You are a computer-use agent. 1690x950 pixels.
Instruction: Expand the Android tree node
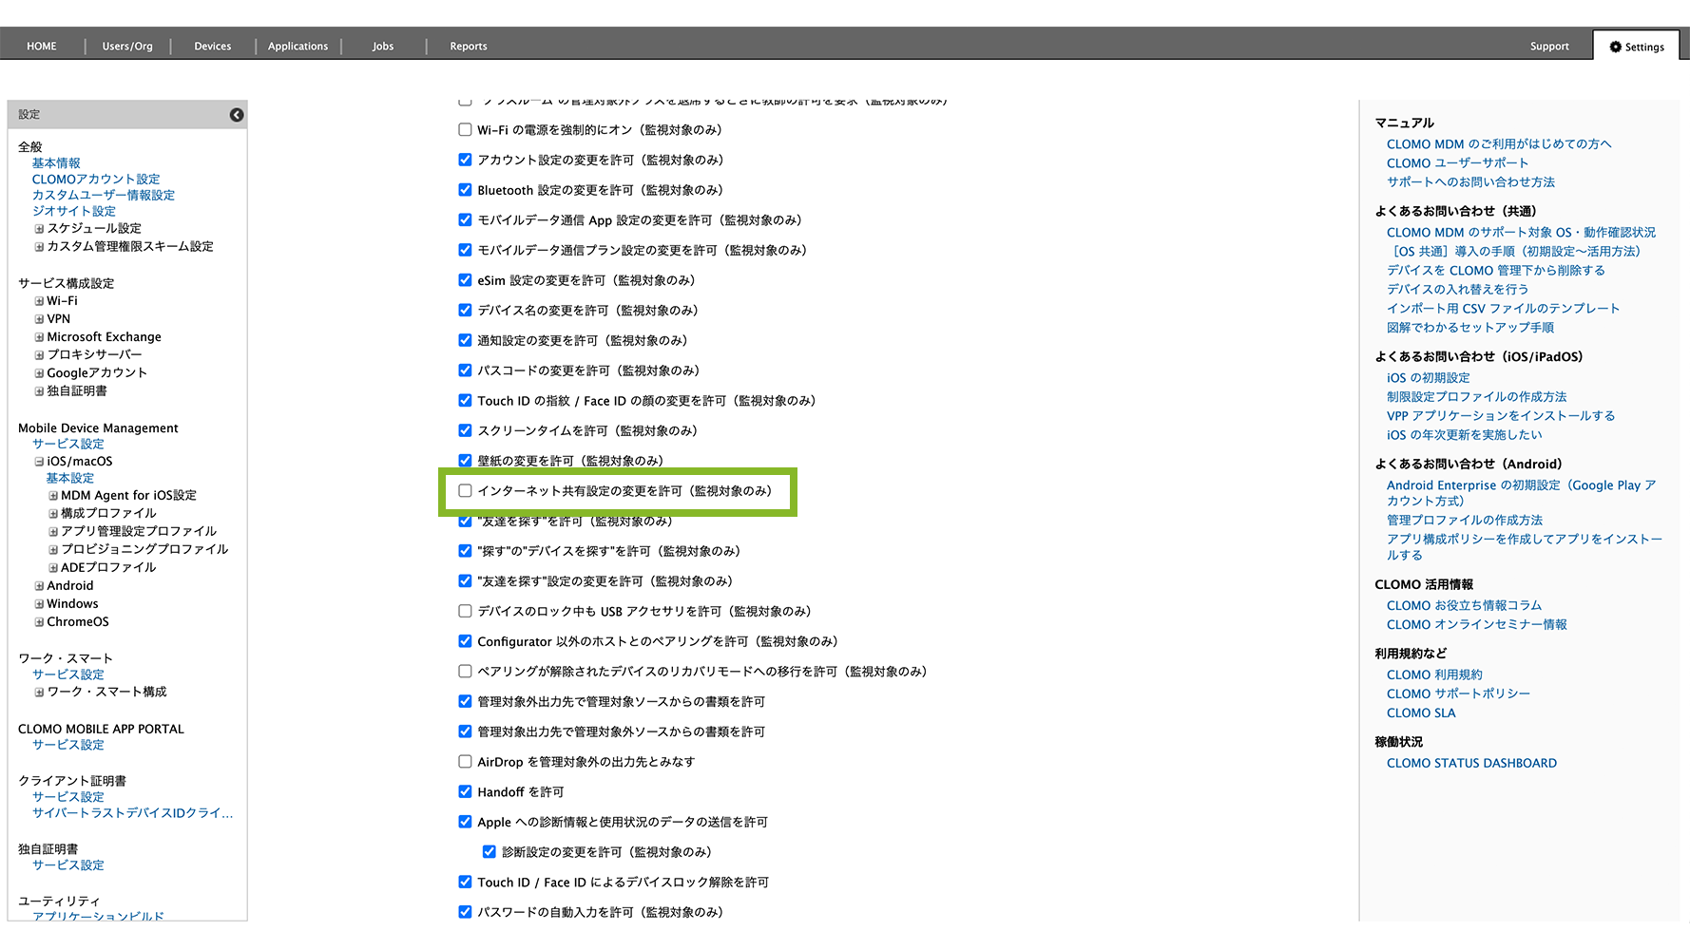(x=39, y=586)
